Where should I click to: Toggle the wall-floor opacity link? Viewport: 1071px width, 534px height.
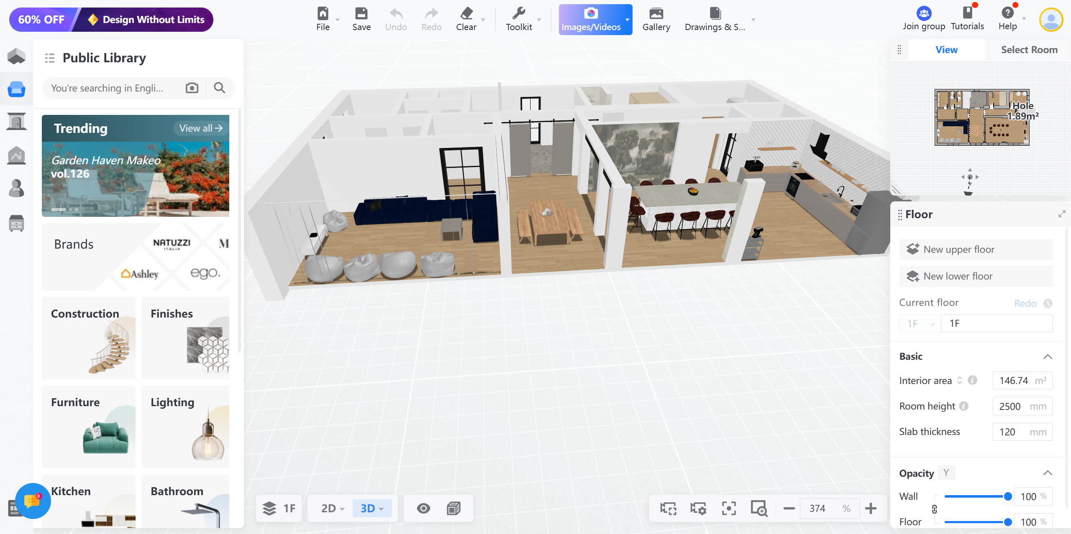(x=935, y=509)
